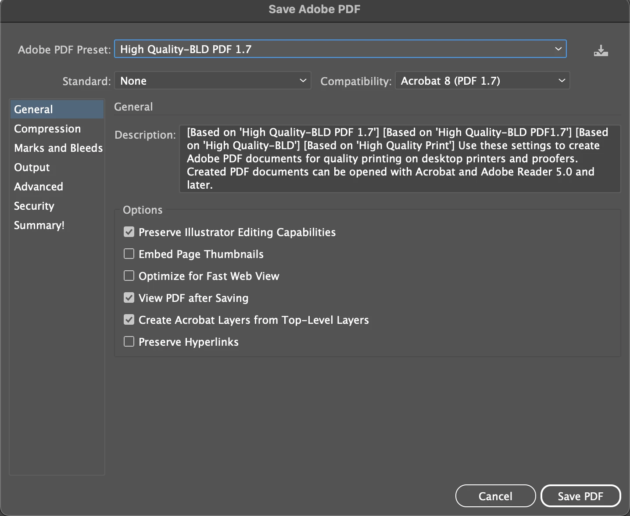Go to Marks and Bleeds section
Viewport: 630px width, 516px height.
click(x=57, y=148)
